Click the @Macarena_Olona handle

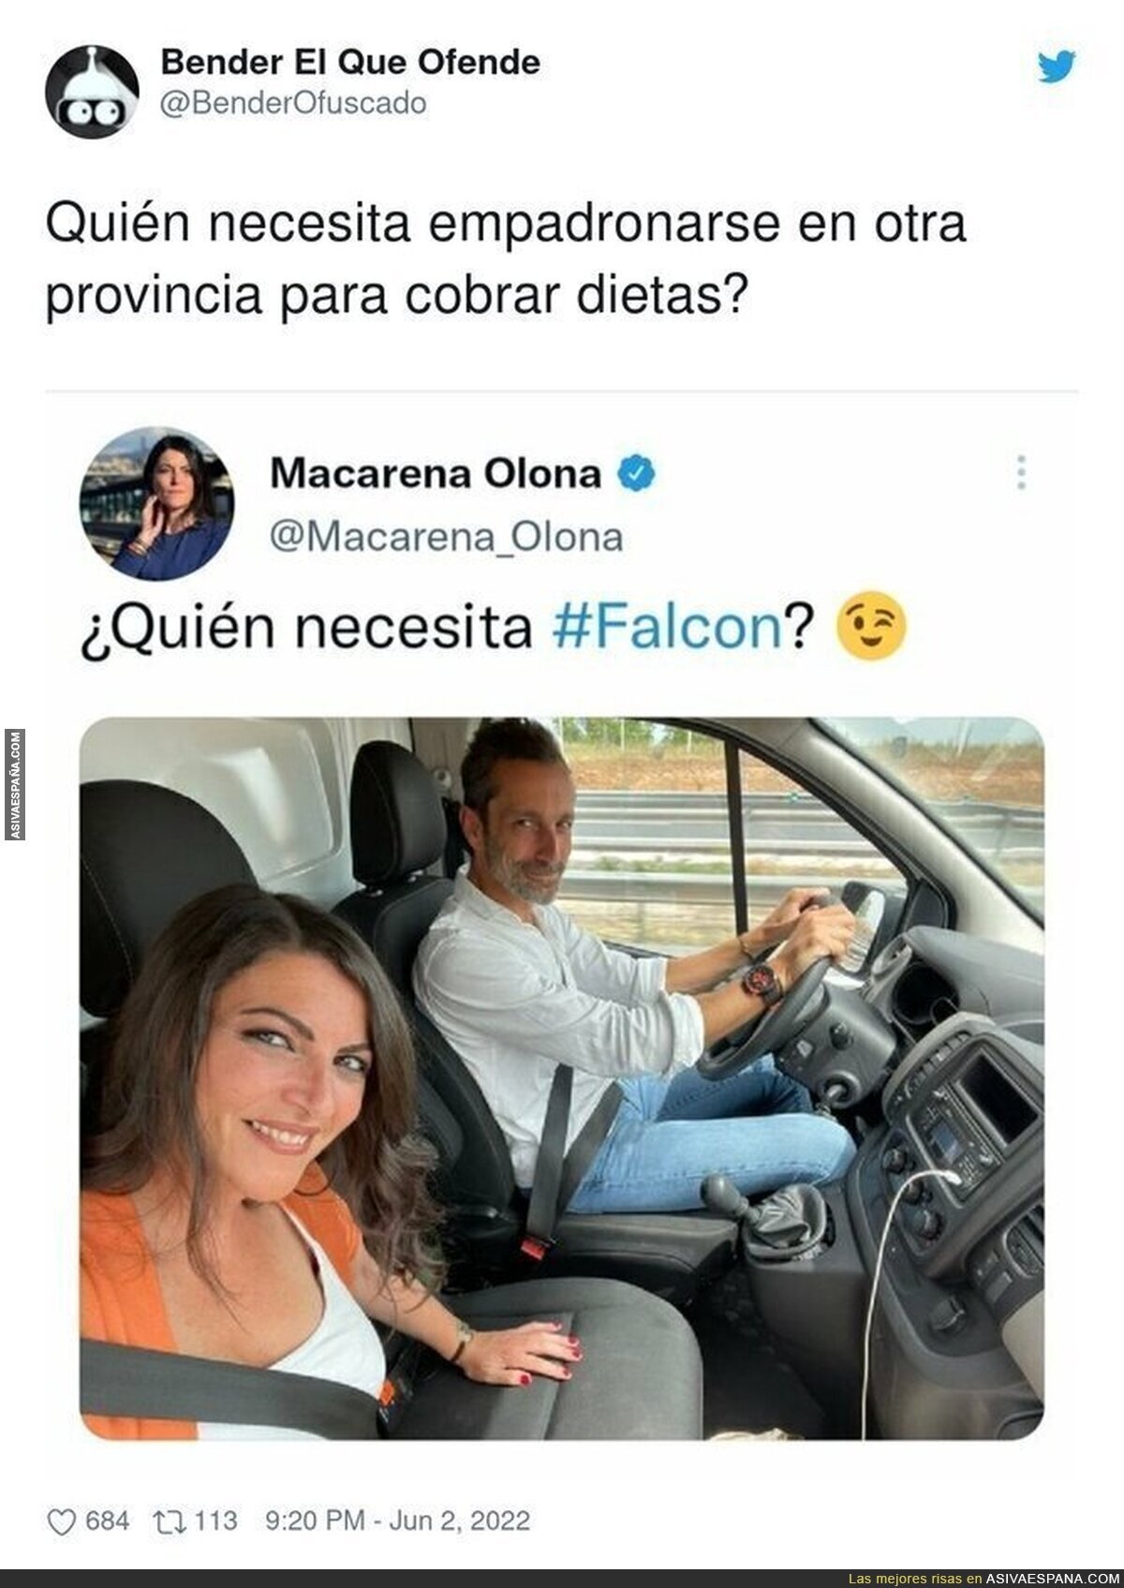(x=446, y=538)
